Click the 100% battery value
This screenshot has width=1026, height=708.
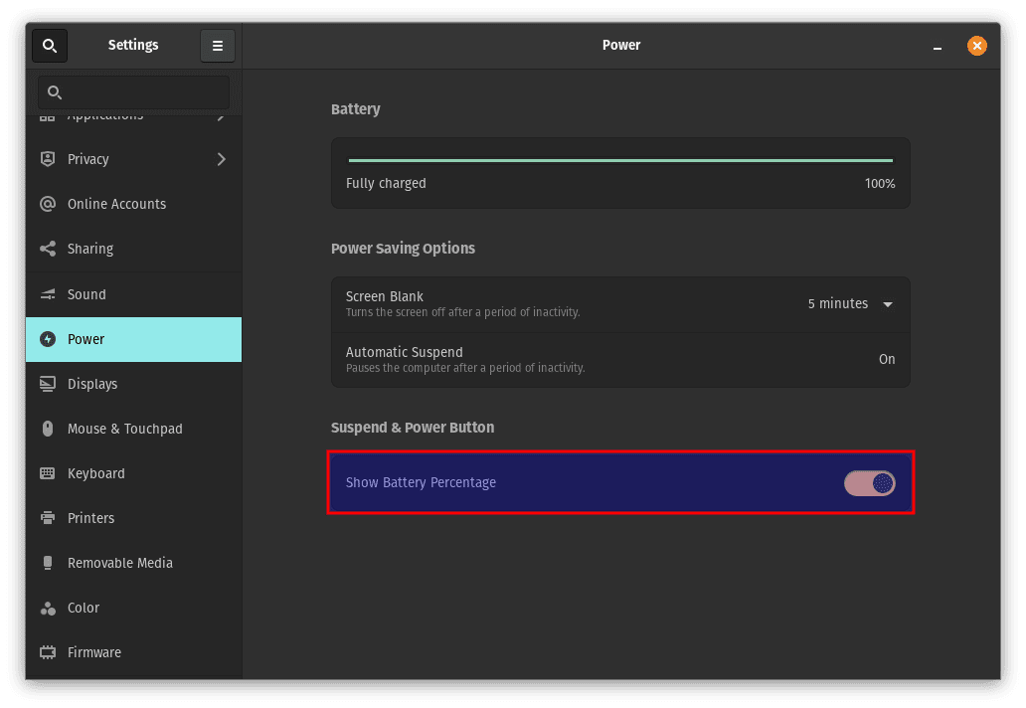tap(880, 184)
